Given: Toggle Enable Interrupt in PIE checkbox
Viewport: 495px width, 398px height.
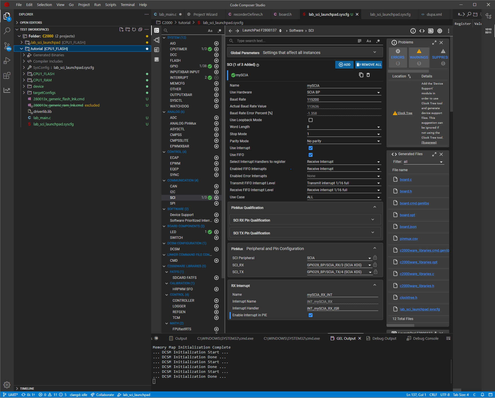Looking at the screenshot, I should tap(311, 315).
